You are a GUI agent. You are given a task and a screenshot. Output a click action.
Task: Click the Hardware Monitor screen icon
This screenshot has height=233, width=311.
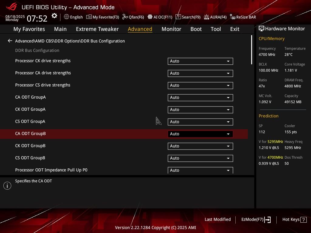click(261, 29)
